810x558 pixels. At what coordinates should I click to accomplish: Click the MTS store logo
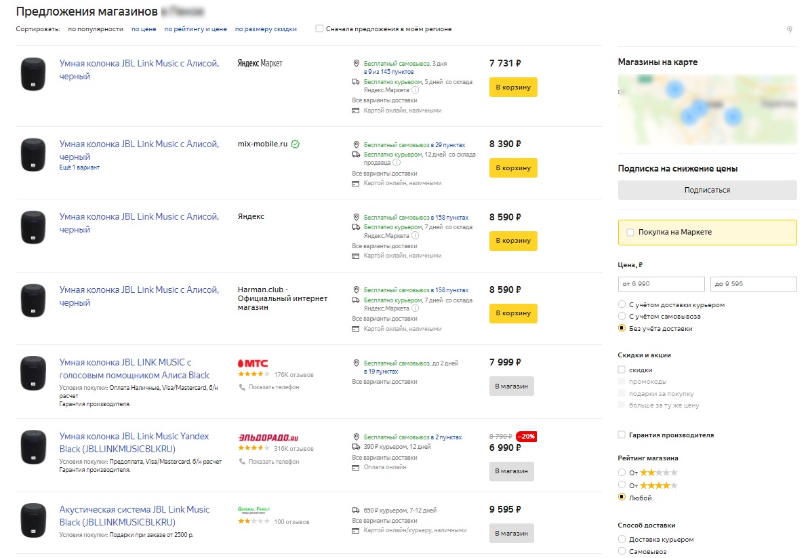(253, 363)
